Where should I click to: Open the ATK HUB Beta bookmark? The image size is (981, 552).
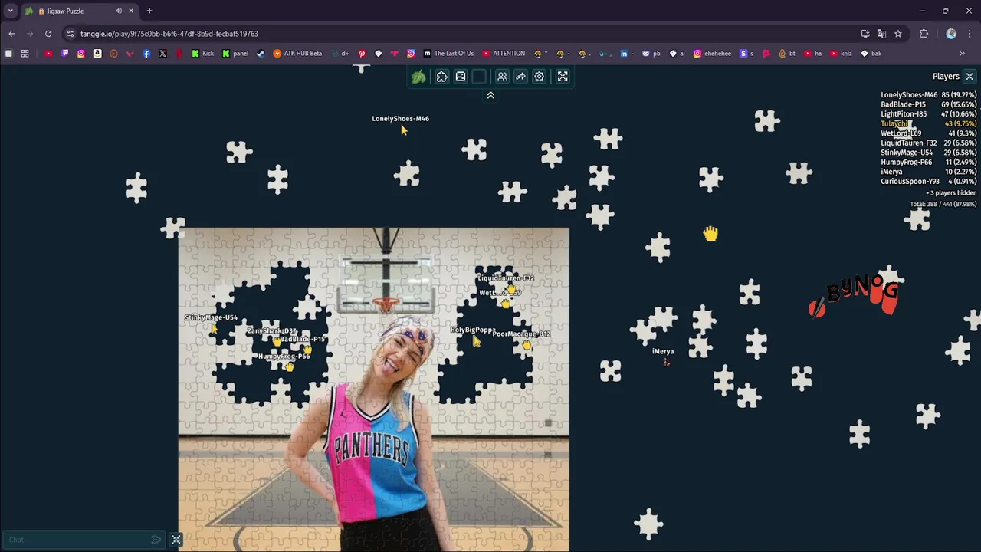pyautogui.click(x=297, y=54)
